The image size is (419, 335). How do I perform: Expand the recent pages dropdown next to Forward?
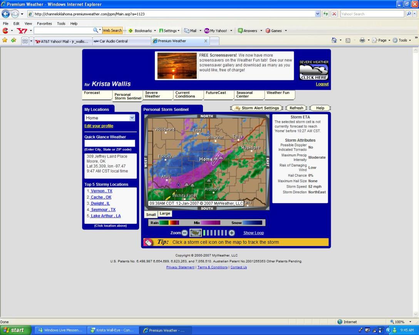tap(22, 14)
